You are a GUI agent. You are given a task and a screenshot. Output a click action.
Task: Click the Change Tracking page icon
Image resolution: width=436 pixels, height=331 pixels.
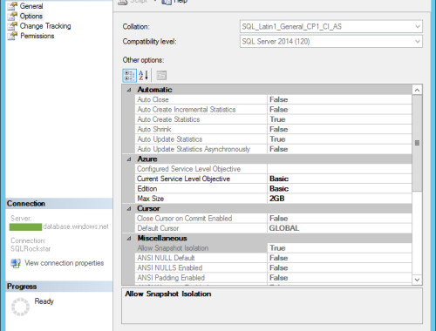point(12,26)
